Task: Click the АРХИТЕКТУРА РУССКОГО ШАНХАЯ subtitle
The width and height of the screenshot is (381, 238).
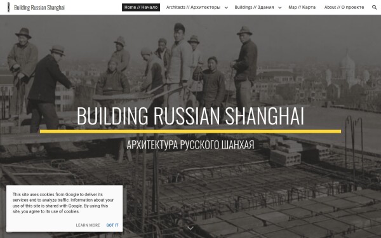Action: click(190, 145)
